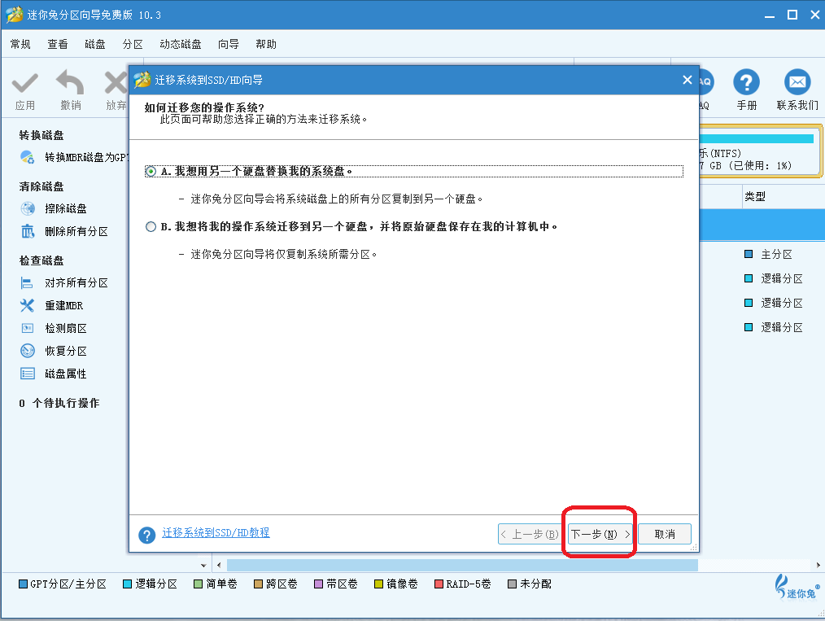Click the 0 个待执行操作 pending operations label
This screenshot has width=825, height=621.
(59, 403)
